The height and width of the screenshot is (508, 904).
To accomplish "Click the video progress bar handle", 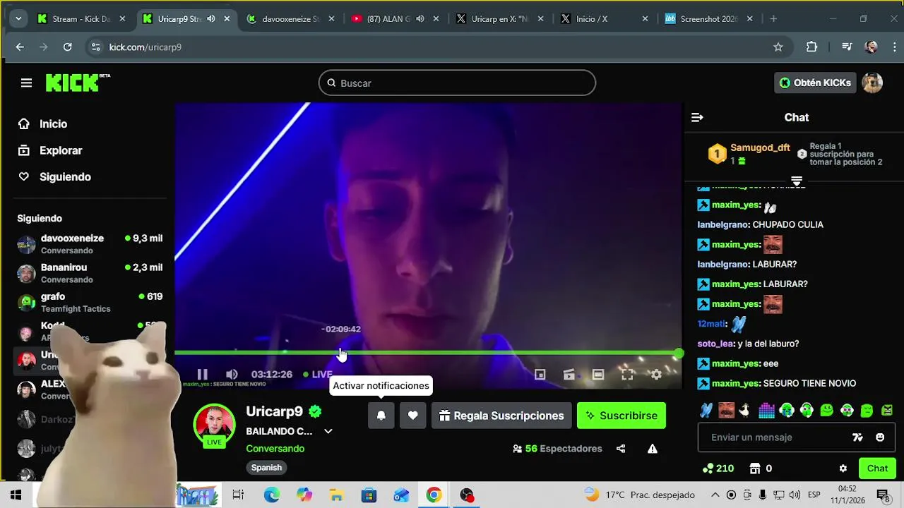I will click(679, 353).
